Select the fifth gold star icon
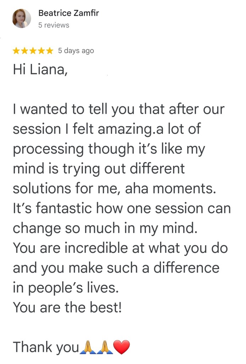This screenshot has width=246, height=364. coord(50,50)
